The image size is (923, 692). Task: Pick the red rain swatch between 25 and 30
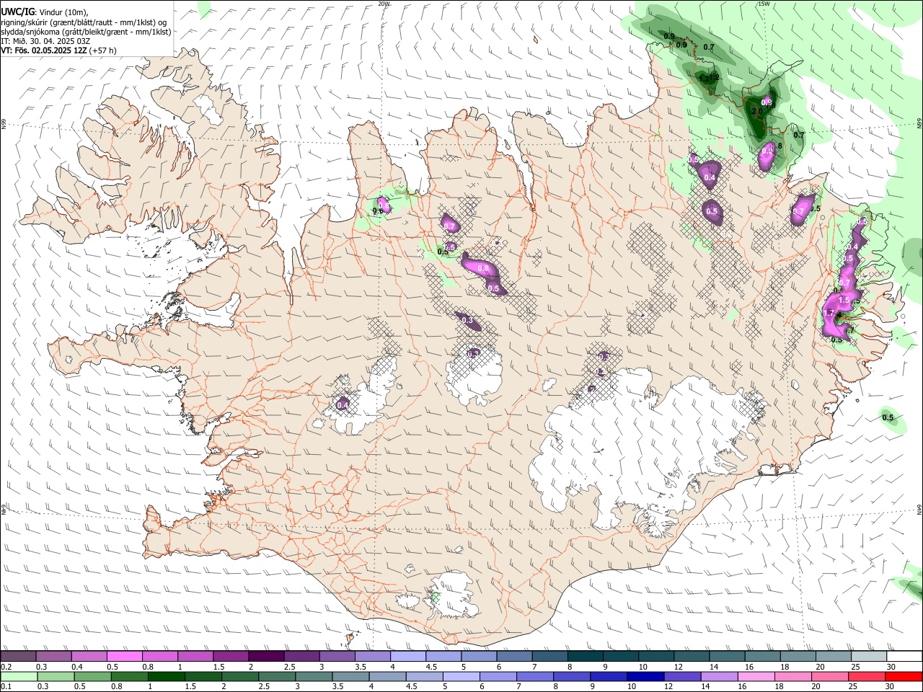866,677
